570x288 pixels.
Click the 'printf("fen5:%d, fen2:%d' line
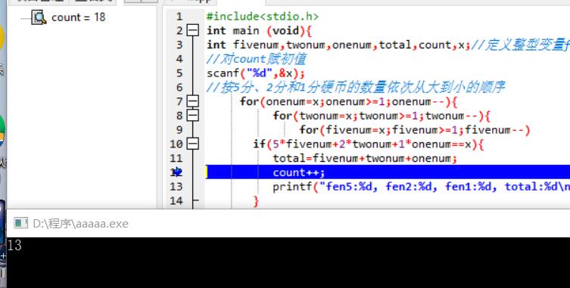[x=422, y=187]
